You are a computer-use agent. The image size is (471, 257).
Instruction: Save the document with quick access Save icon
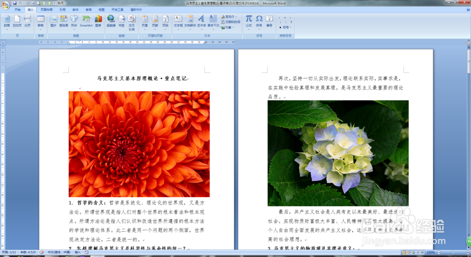coord(15,3)
